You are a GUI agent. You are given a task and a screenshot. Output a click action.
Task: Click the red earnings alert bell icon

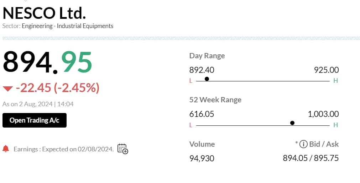click(6, 149)
